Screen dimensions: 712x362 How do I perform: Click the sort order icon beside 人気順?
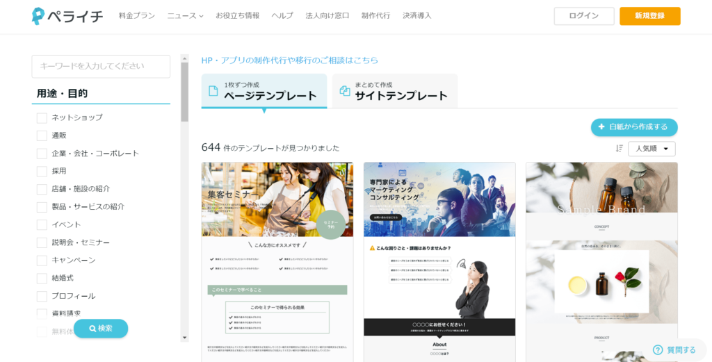[619, 148]
